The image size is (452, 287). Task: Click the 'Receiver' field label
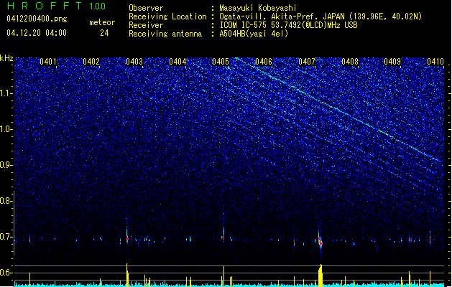pos(146,25)
